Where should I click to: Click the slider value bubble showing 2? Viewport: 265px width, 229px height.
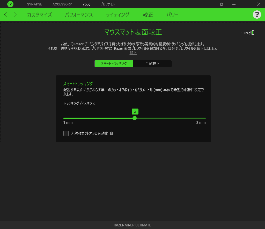[x=135, y=112]
